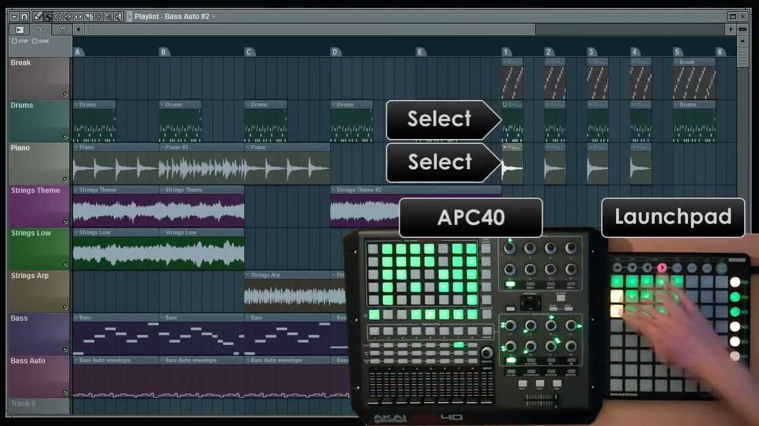The width and height of the screenshot is (759, 426).
Task: Select the Track 9 header
Action: (39, 405)
